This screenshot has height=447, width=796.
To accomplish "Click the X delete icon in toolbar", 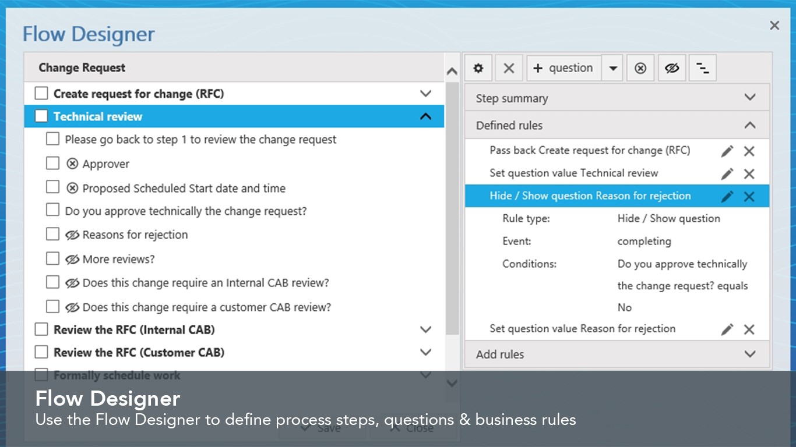I will (509, 68).
